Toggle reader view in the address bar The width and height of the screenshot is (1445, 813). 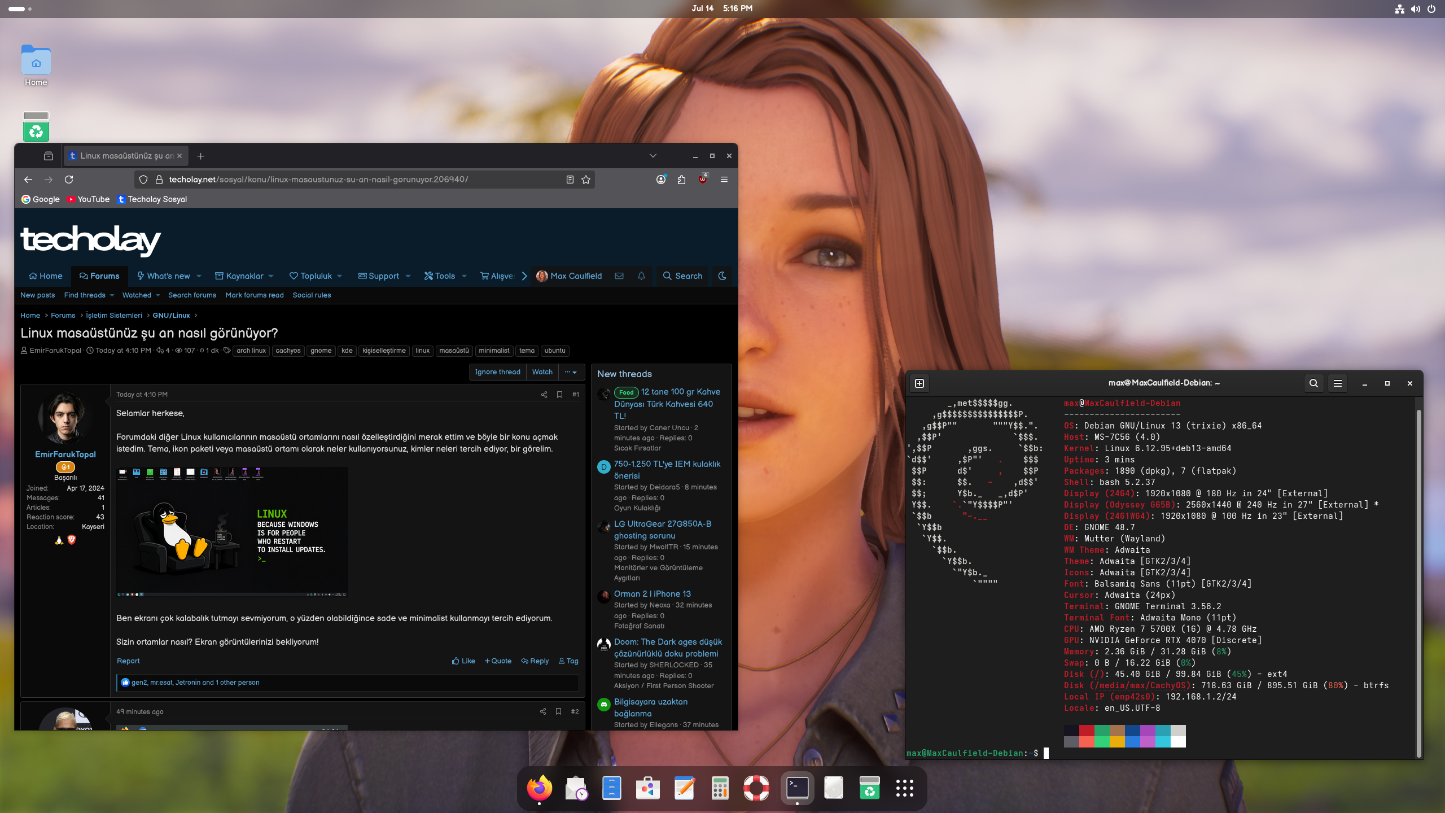(x=570, y=180)
